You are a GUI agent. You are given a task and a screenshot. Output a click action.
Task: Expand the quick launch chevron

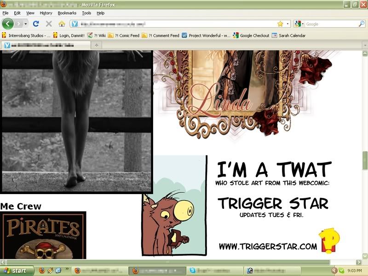coord(67,269)
